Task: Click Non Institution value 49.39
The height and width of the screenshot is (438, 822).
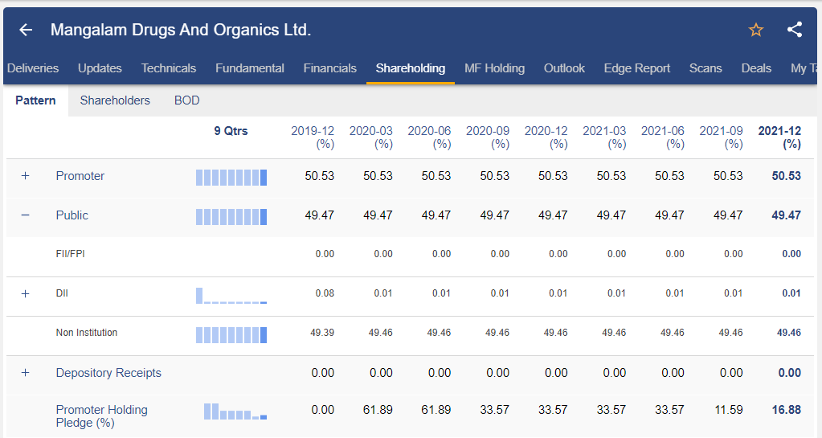Action: [x=322, y=333]
